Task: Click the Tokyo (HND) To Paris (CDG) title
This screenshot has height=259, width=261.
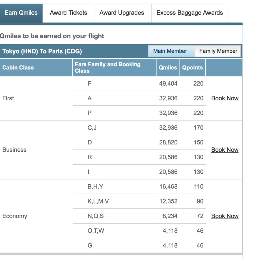Action: point(42,51)
